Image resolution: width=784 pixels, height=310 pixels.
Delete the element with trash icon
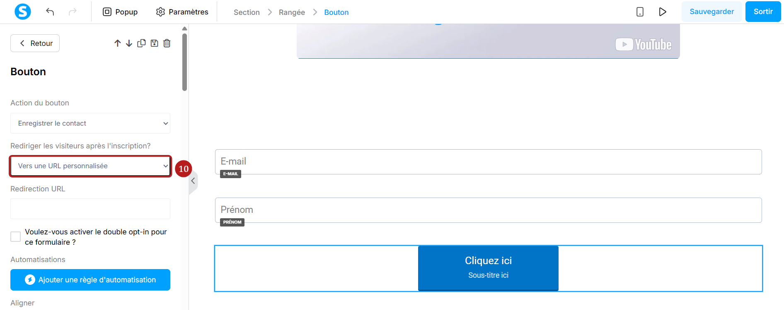pyautogui.click(x=167, y=43)
